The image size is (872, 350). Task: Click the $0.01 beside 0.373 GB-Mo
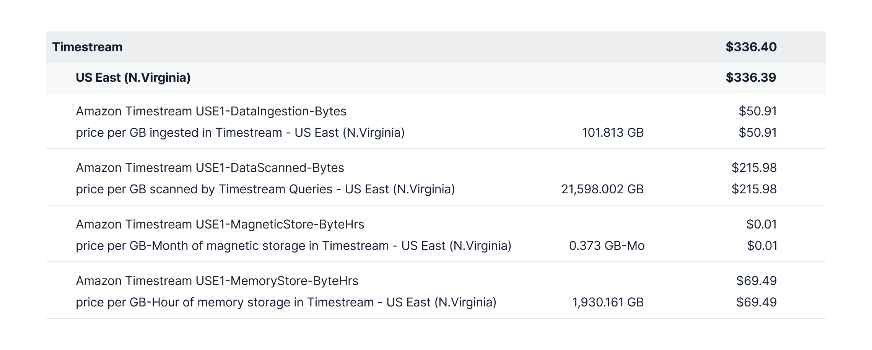762,246
